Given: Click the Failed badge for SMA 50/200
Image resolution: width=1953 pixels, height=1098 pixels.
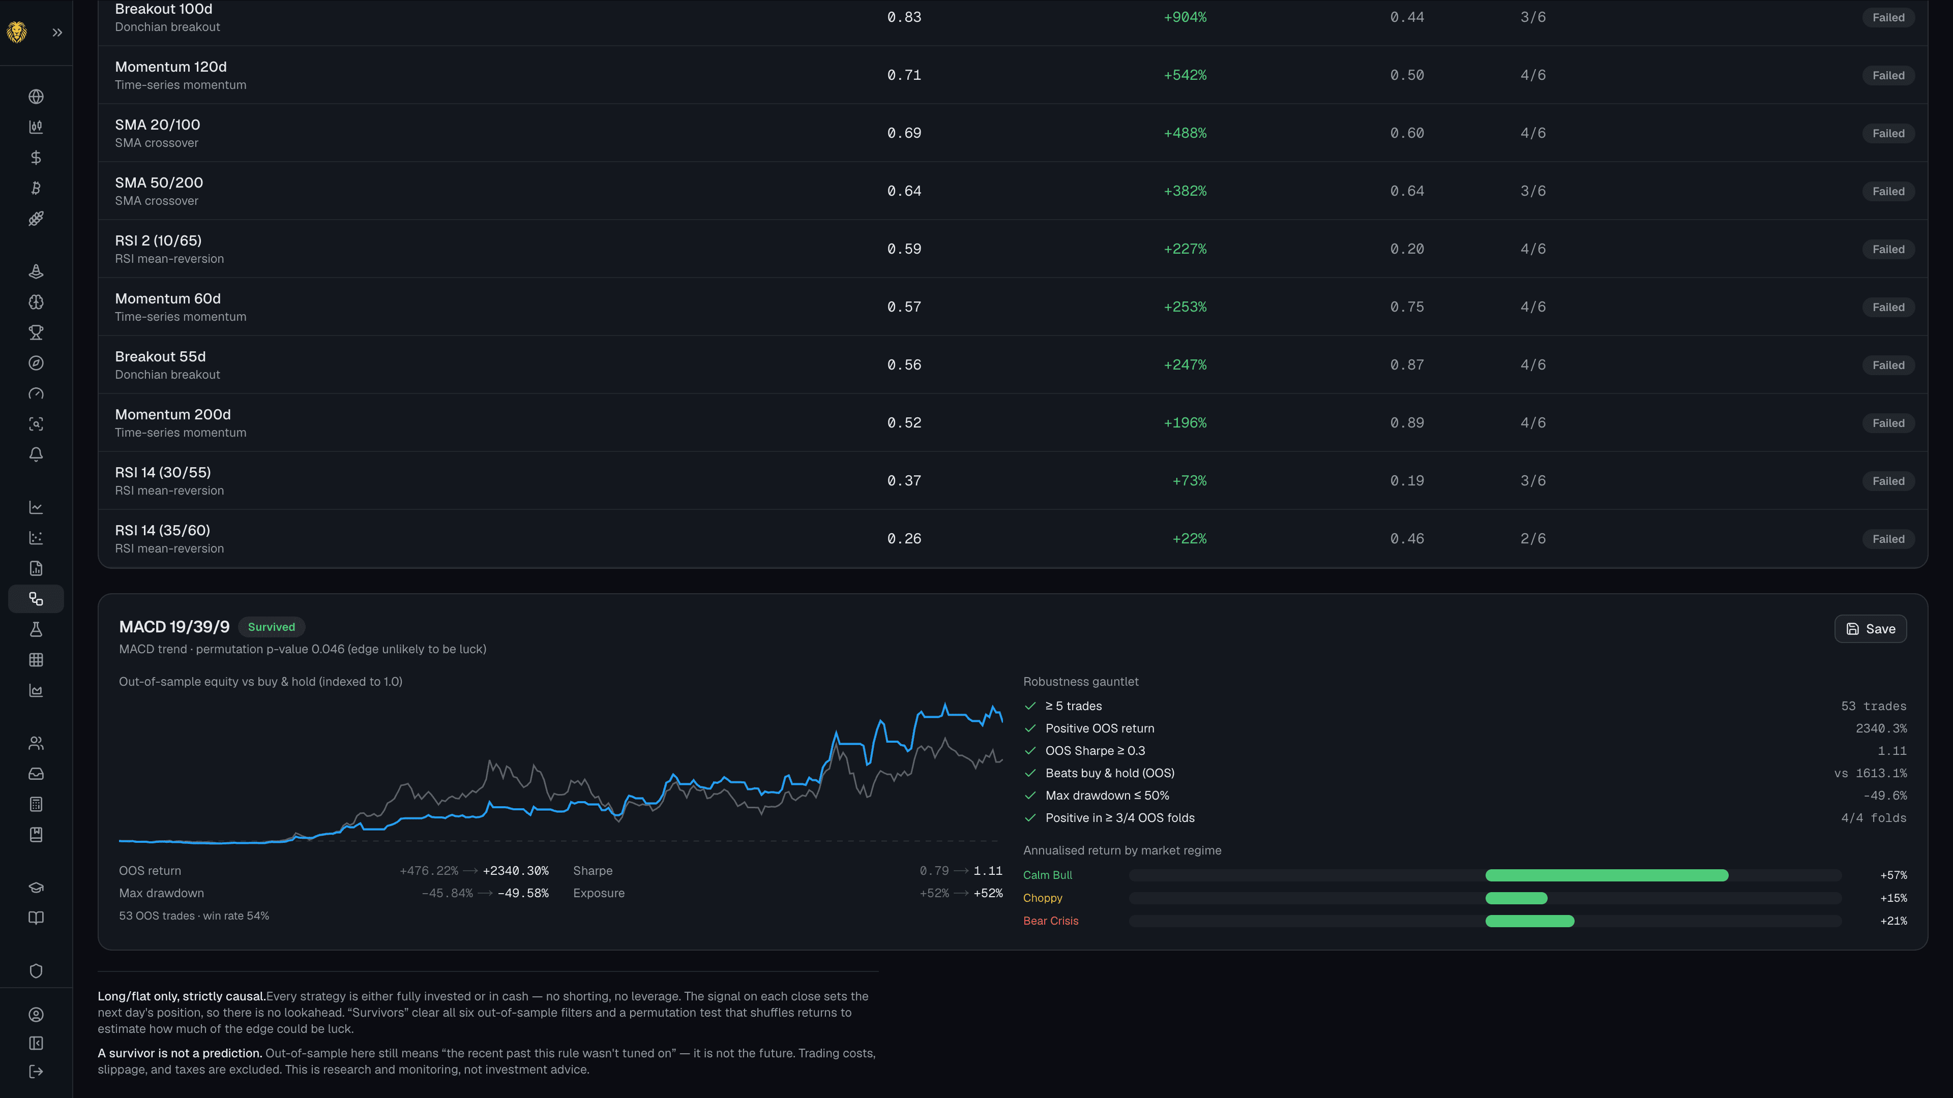Looking at the screenshot, I should (1888, 191).
